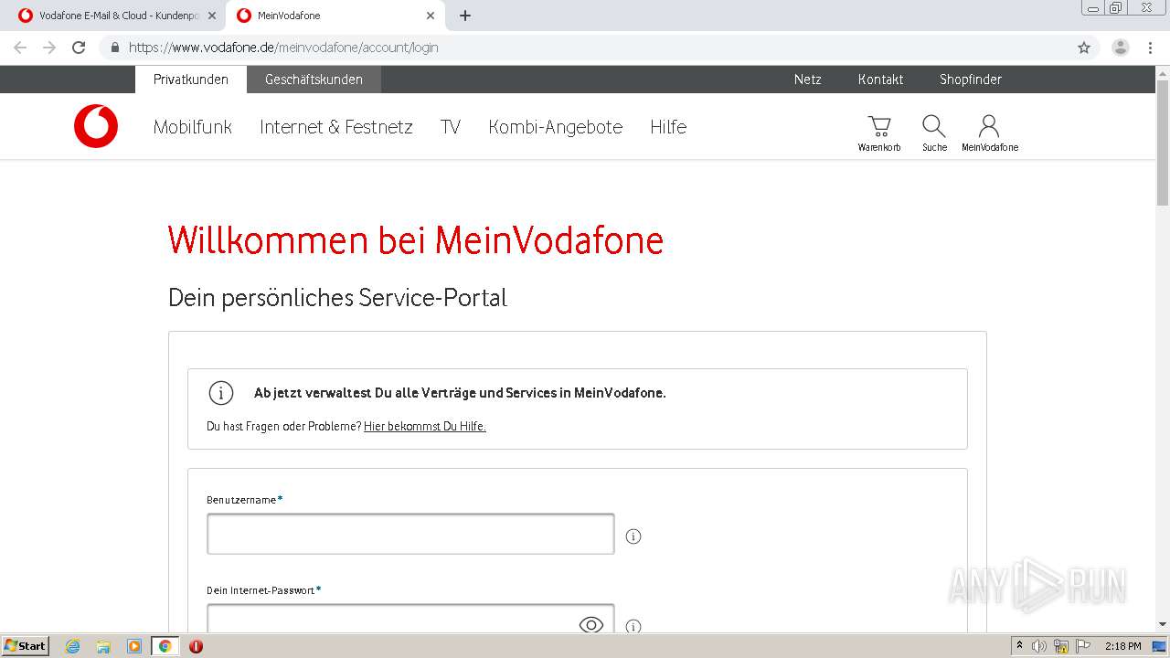Open a new browser tab
The image size is (1170, 658).
[x=465, y=16]
